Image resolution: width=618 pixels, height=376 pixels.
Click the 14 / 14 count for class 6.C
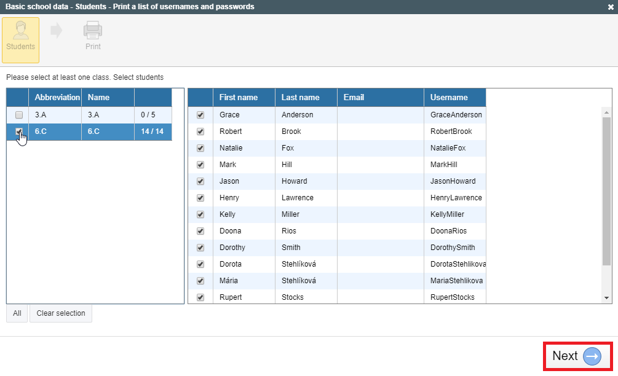[x=152, y=131]
